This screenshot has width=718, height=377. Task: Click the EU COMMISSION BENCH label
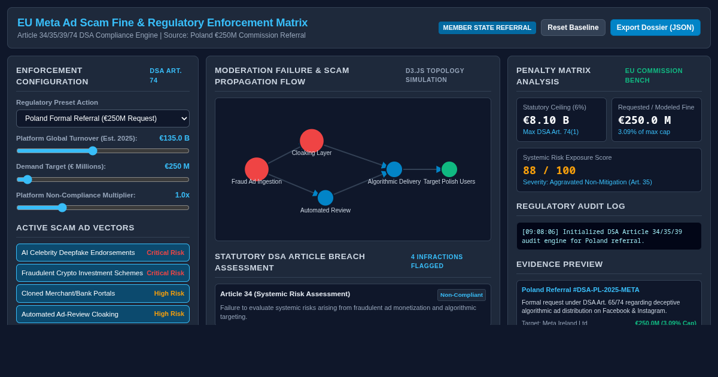pyautogui.click(x=654, y=75)
